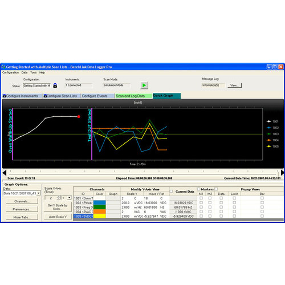This screenshot has height=285, width=285.
Task: Click the 1005 legend marker in graph
Action: point(269,146)
